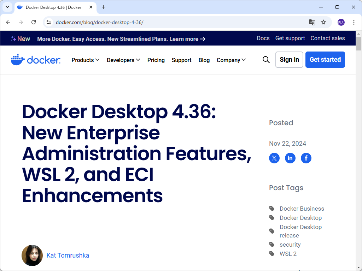
Task: Share the article on Facebook
Action: [x=306, y=158]
